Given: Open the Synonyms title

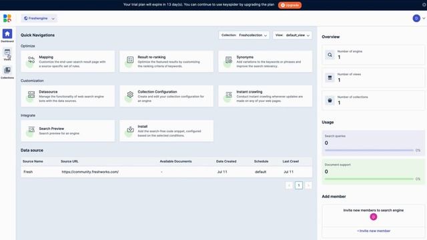Looking at the screenshot, I should [x=245, y=57].
